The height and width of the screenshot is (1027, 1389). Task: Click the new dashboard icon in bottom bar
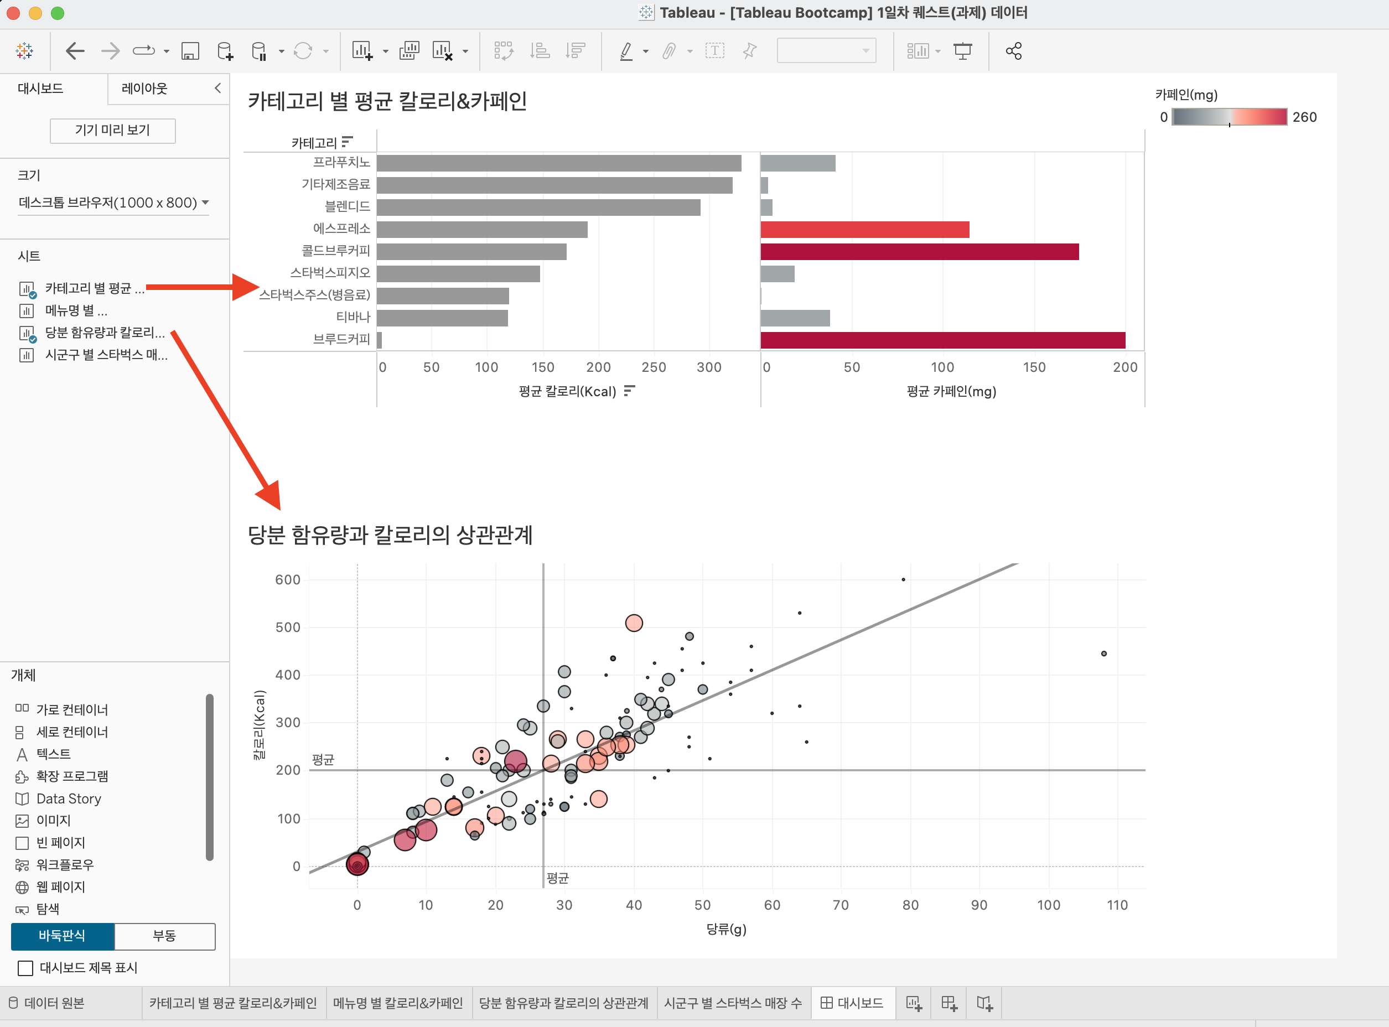tap(949, 1003)
